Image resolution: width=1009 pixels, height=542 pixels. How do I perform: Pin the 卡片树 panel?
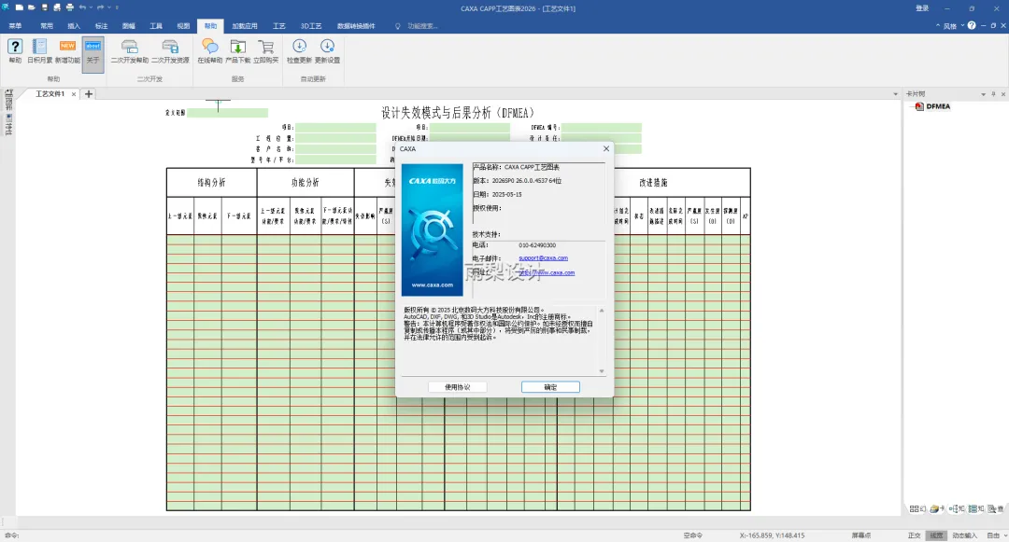pos(993,94)
